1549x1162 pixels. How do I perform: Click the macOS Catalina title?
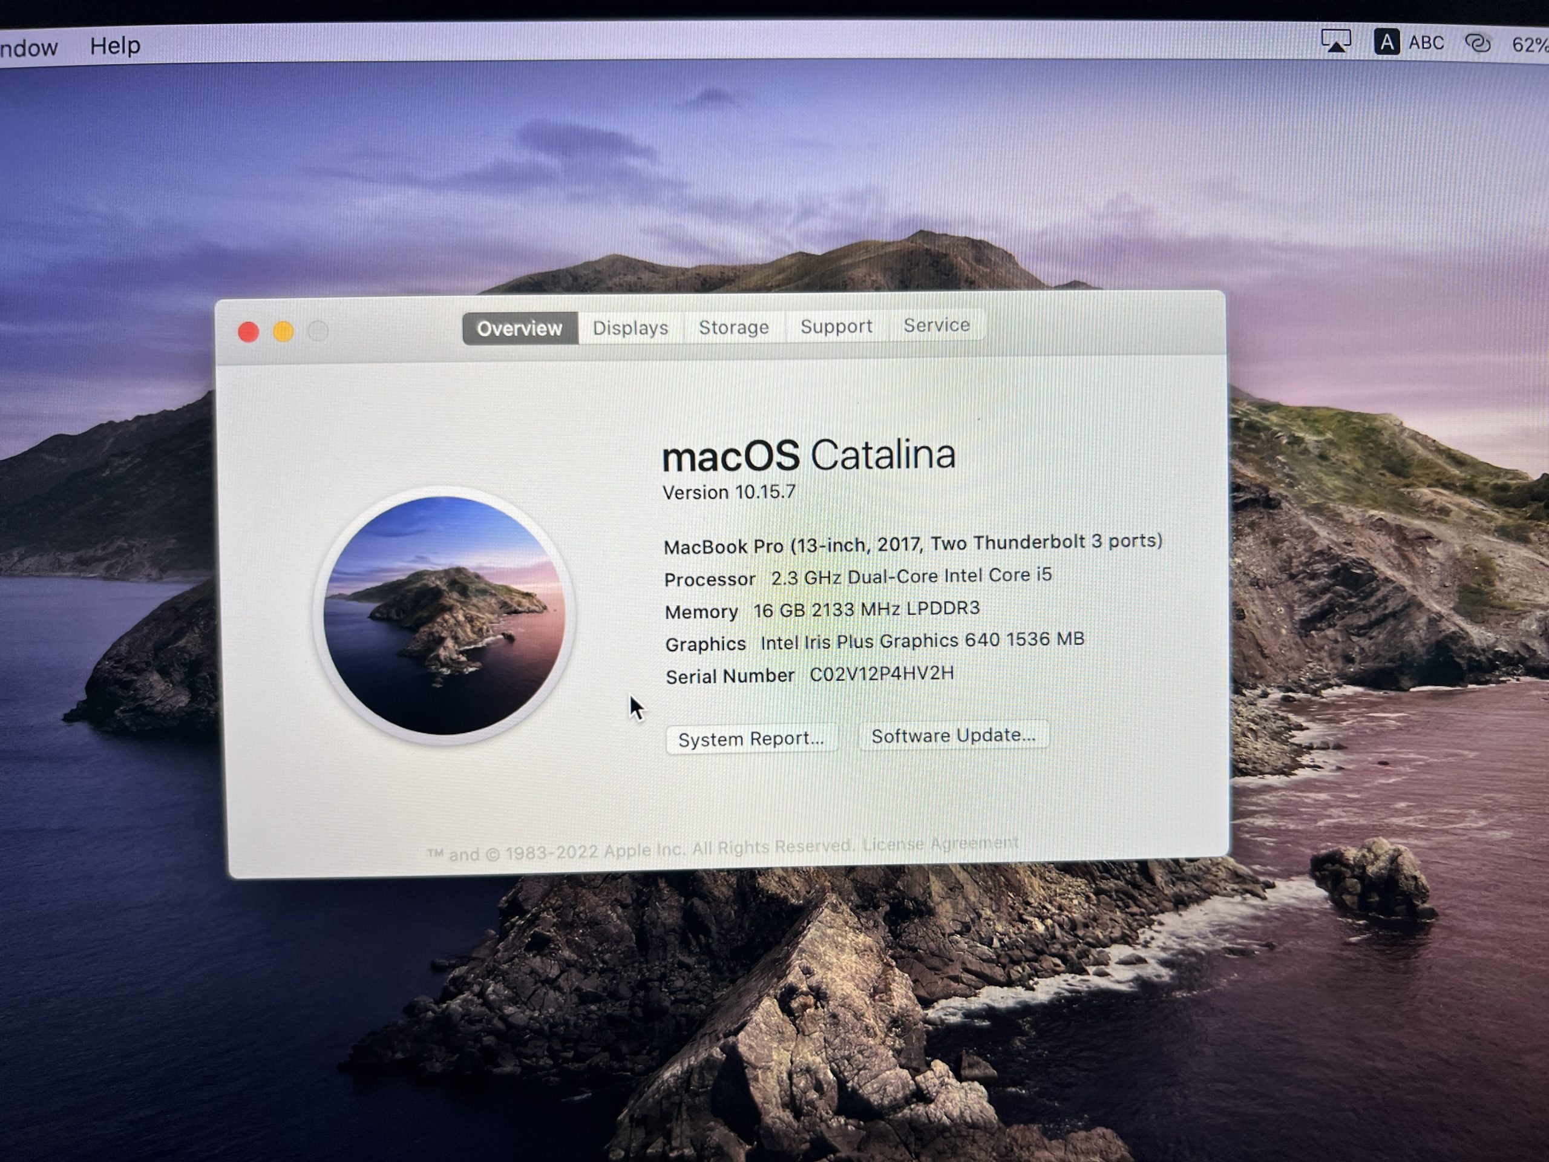click(809, 455)
